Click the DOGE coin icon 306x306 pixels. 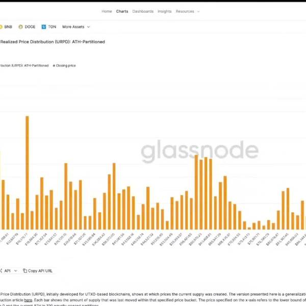tap(20, 27)
